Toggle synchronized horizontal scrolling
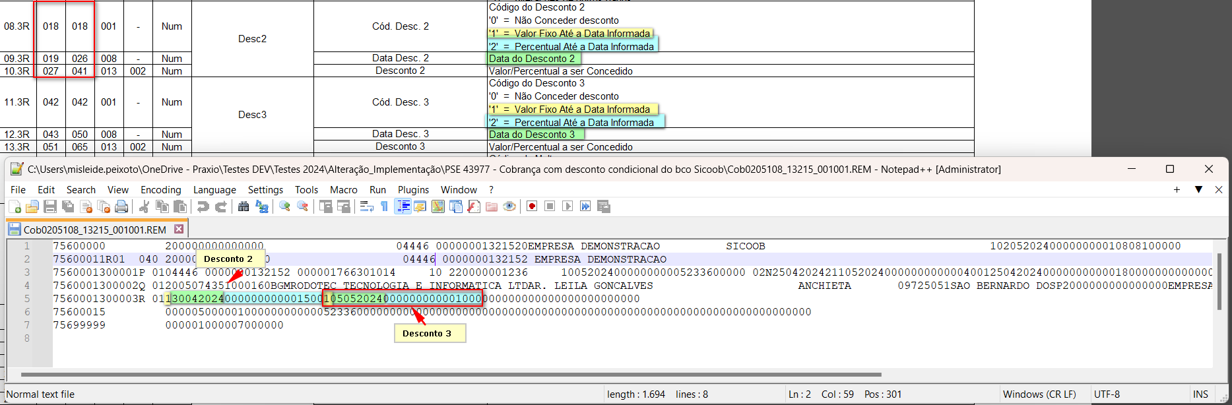The height and width of the screenshot is (405, 1232). coord(344,207)
